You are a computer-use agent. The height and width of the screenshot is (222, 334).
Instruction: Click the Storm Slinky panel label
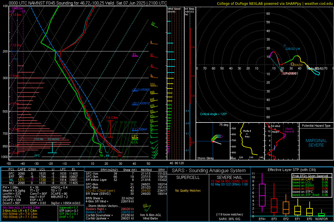pos(205,158)
